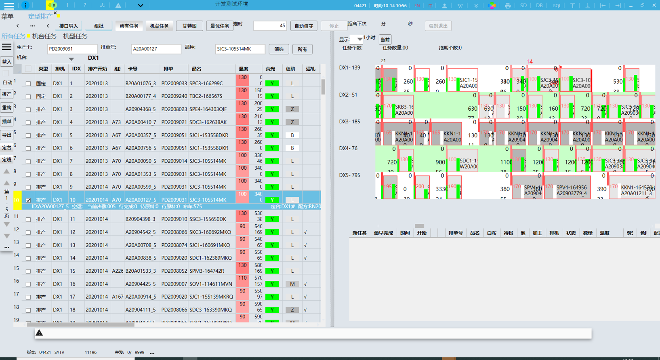Switch input language to EN
This screenshot has height=360, width=660.
coord(417,6)
